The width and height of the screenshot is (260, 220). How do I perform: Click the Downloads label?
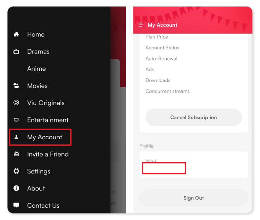[158, 80]
